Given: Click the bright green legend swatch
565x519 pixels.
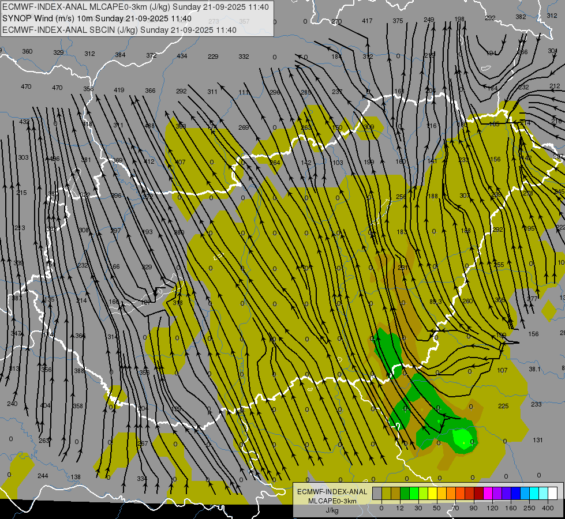Looking at the screenshot, I should coord(414,494).
